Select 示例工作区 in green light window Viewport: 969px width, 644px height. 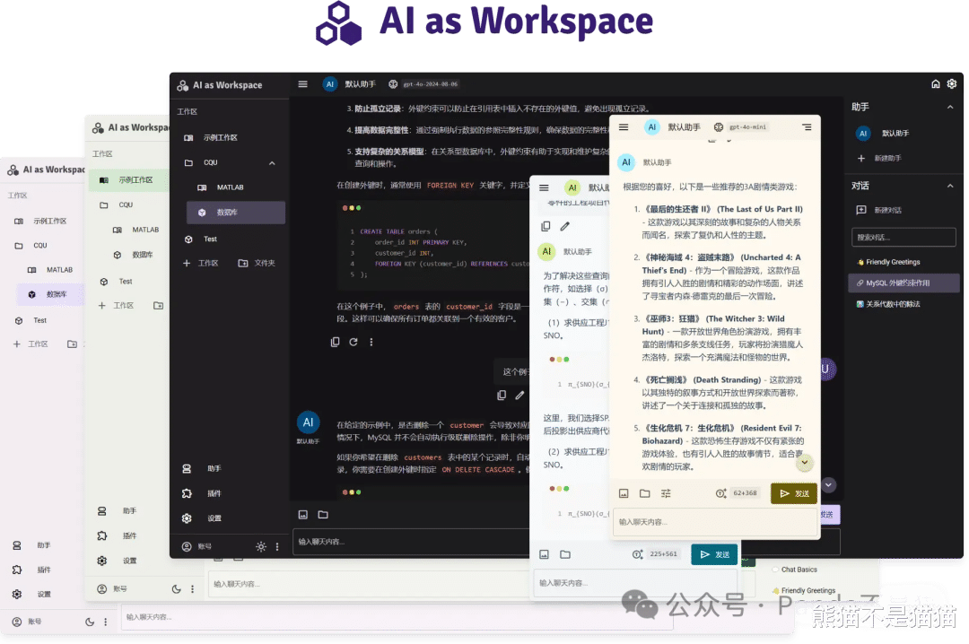(x=129, y=180)
